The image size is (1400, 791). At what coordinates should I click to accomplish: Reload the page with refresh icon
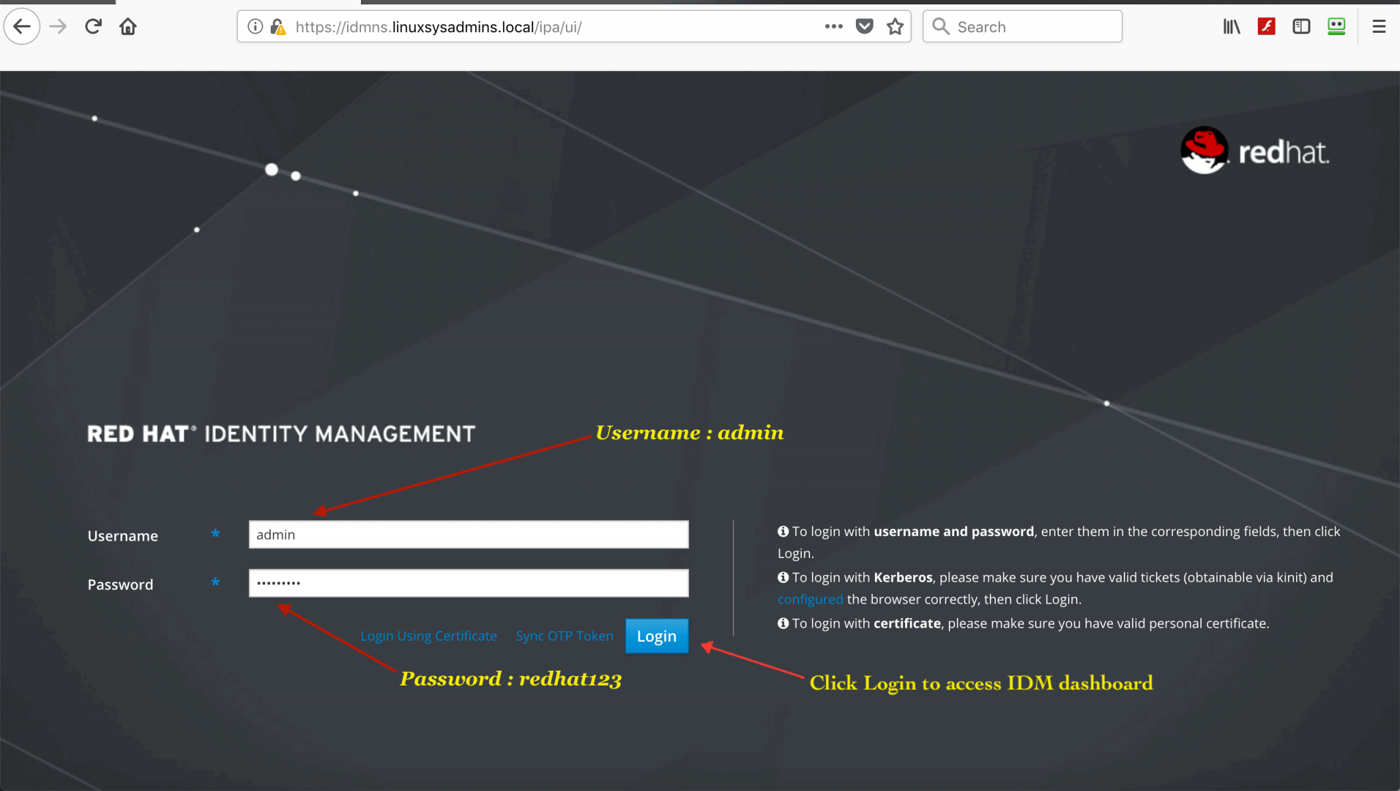click(x=94, y=27)
